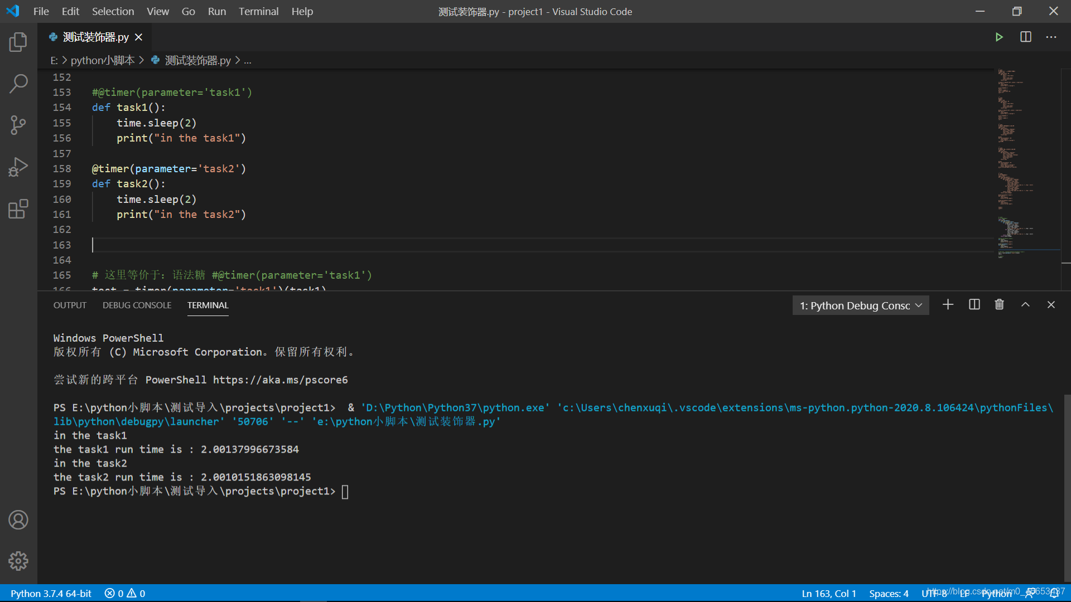Click Ln 163, Col 1 indicator
This screenshot has width=1071, height=602.
[828, 594]
